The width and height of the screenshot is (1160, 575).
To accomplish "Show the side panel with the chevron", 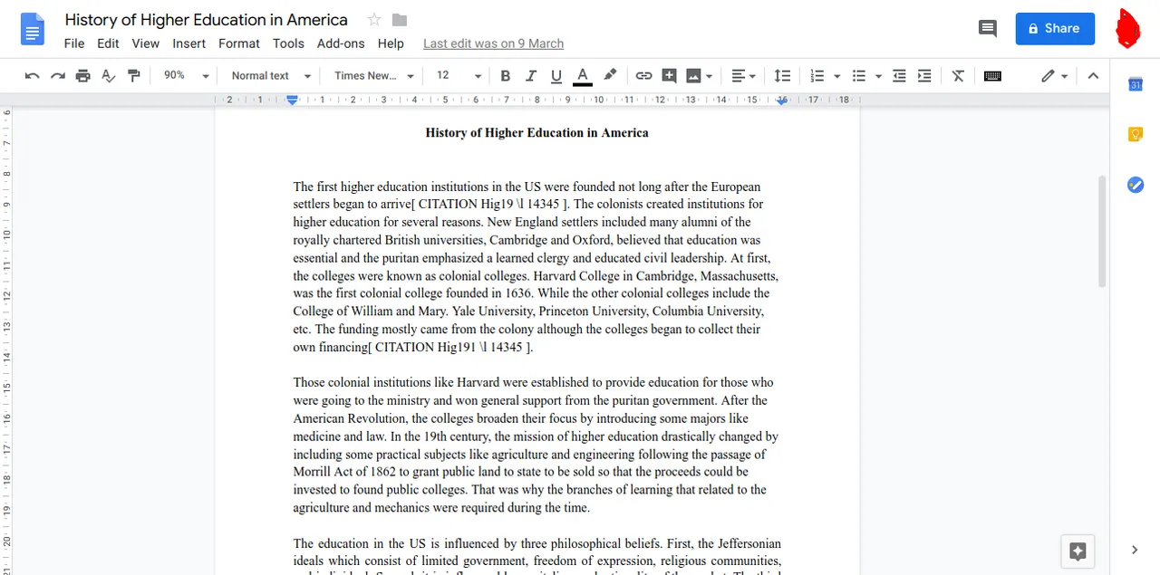I will pos(1135,550).
